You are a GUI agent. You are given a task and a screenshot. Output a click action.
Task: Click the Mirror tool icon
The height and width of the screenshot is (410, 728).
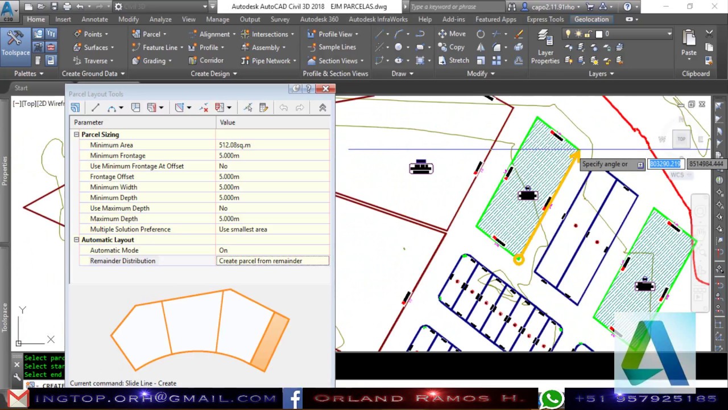click(x=481, y=47)
